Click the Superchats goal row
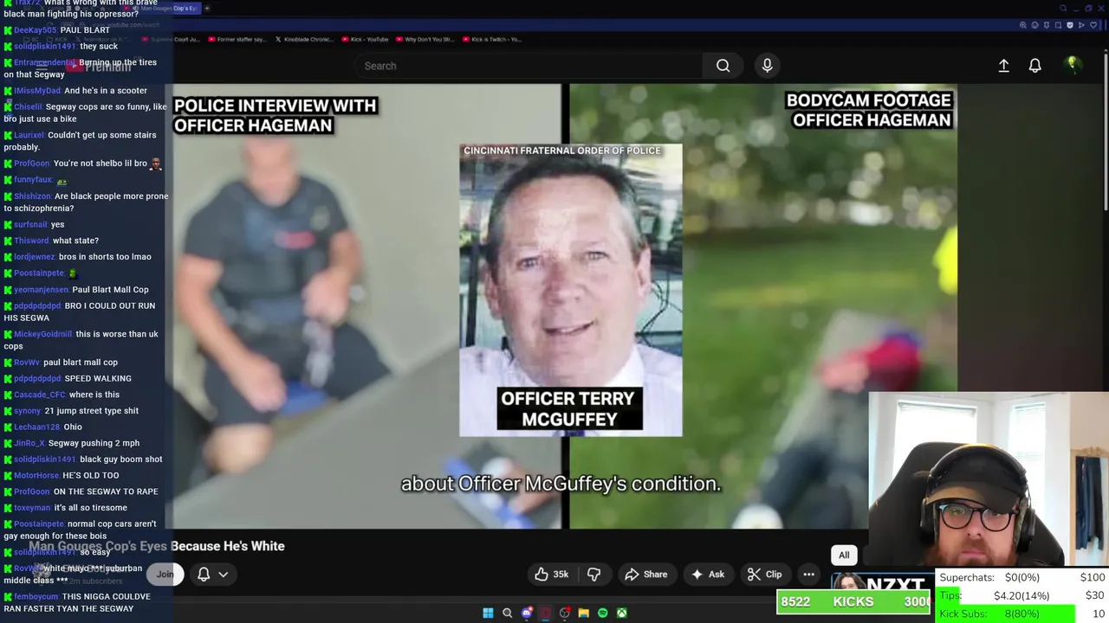This screenshot has width=1109, height=623. coord(1022,577)
